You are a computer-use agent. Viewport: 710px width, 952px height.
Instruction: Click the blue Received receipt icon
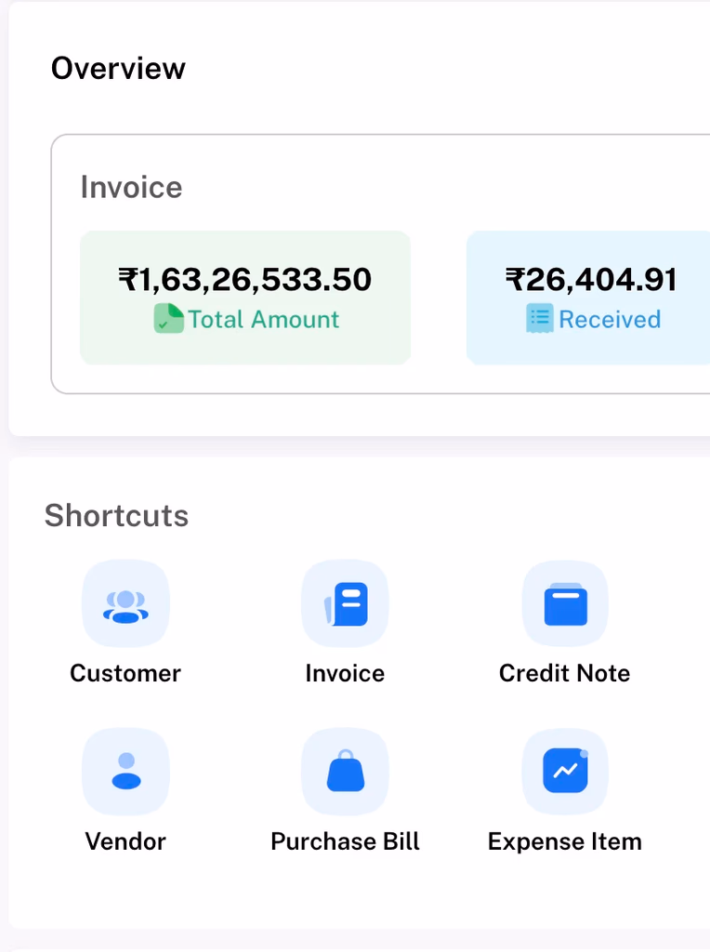(541, 319)
